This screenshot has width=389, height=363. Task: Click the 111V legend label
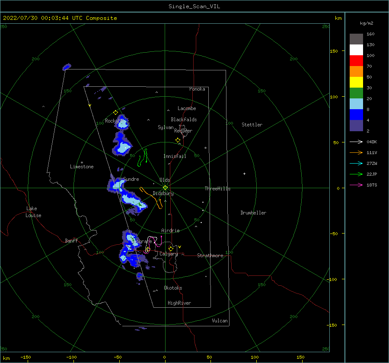(372, 153)
